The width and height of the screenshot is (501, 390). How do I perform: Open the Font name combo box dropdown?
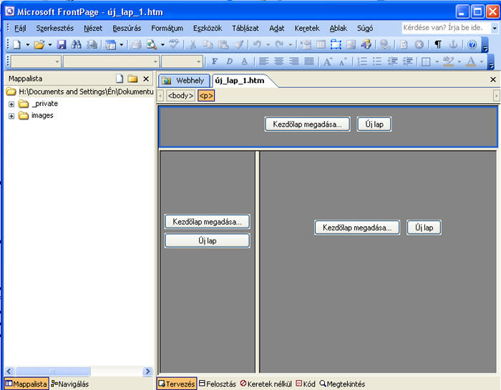(155, 62)
